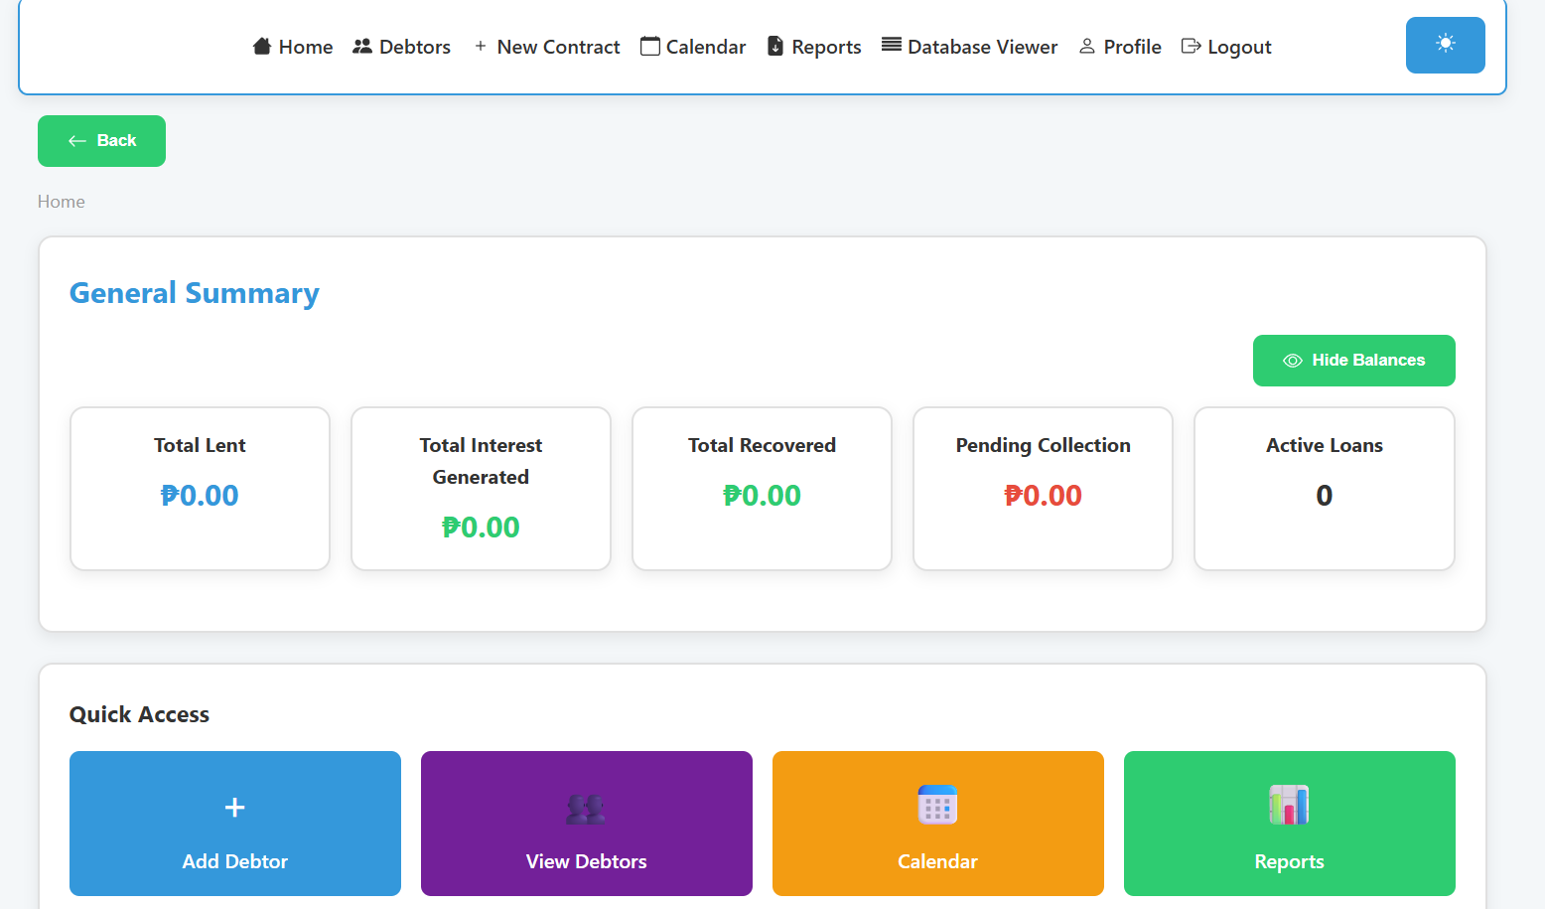
Task: Click the Total Interest Generated card
Action: click(481, 489)
